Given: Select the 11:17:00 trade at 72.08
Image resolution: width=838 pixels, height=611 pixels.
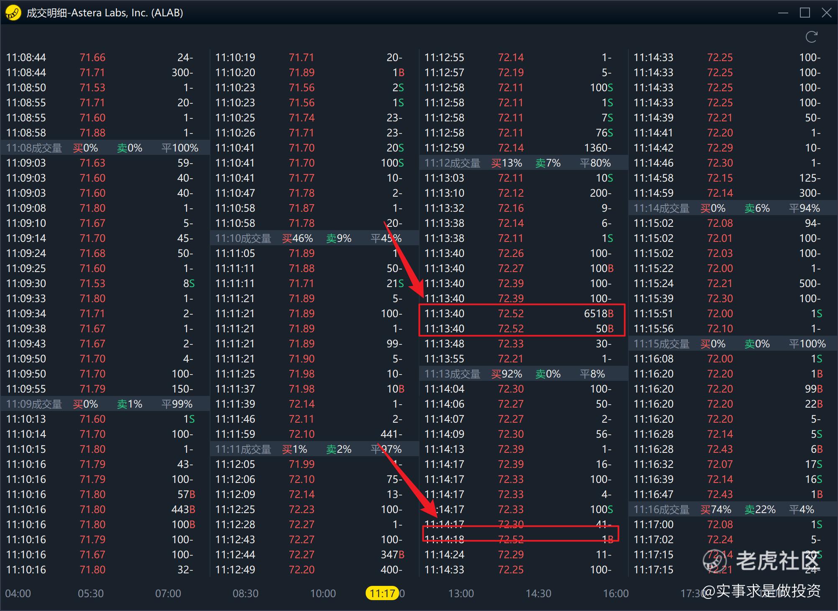Looking at the screenshot, I should pos(733,524).
